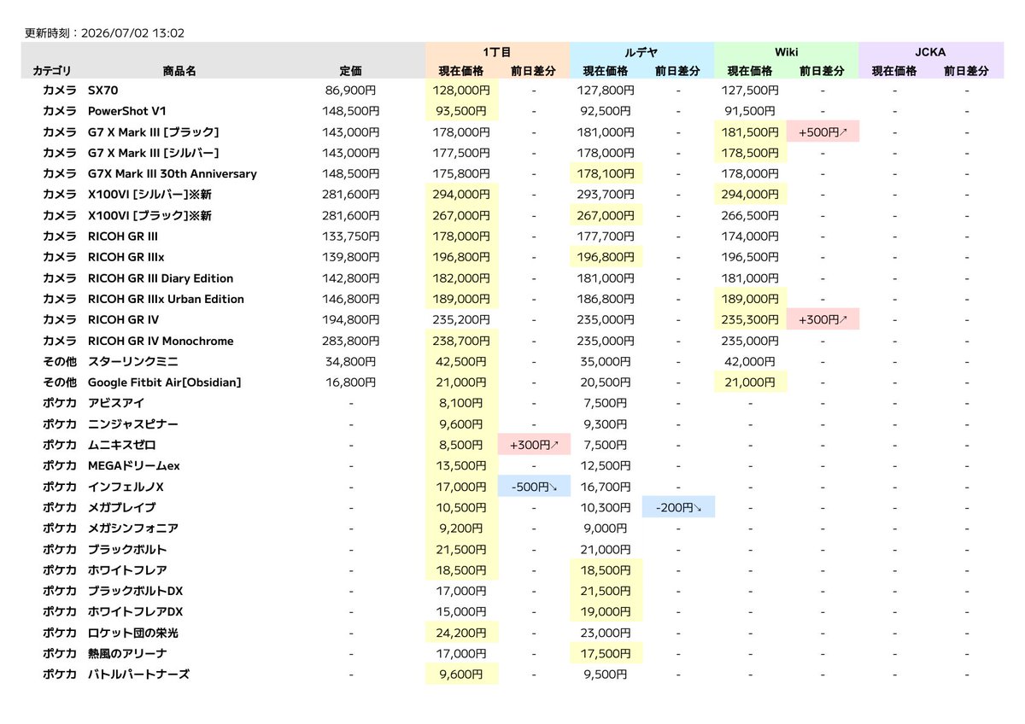Click the -200円 difference for メガブレイブ
This screenshot has height=724, width=1025.
(x=678, y=508)
